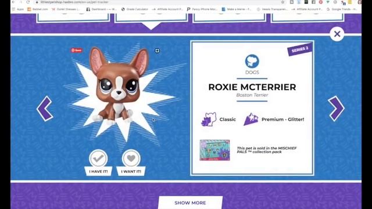Image resolution: width=372 pixels, height=209 pixels.
Task: Open the Make a Meme bookmark
Action: coord(237,9)
